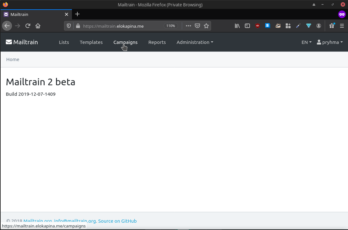The image size is (348, 230).
Task: Click the private browsing mask icon
Action: pos(342,14)
